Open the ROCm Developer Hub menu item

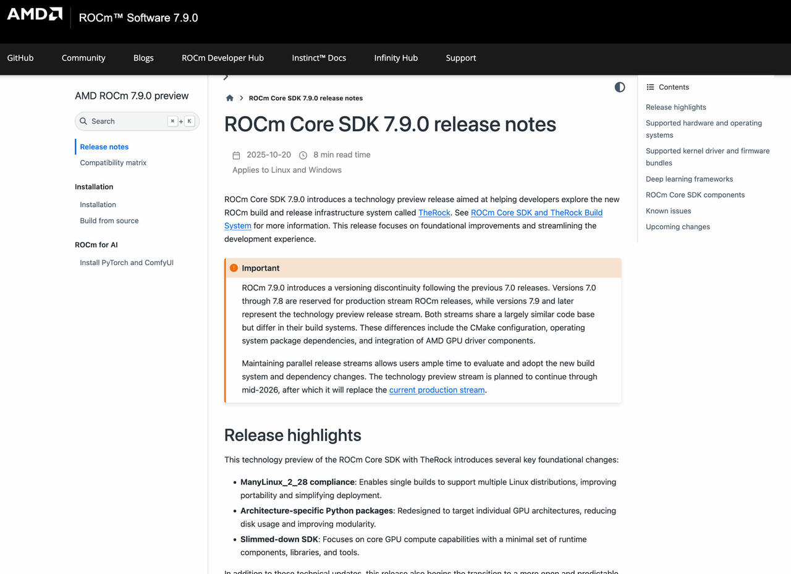point(222,58)
